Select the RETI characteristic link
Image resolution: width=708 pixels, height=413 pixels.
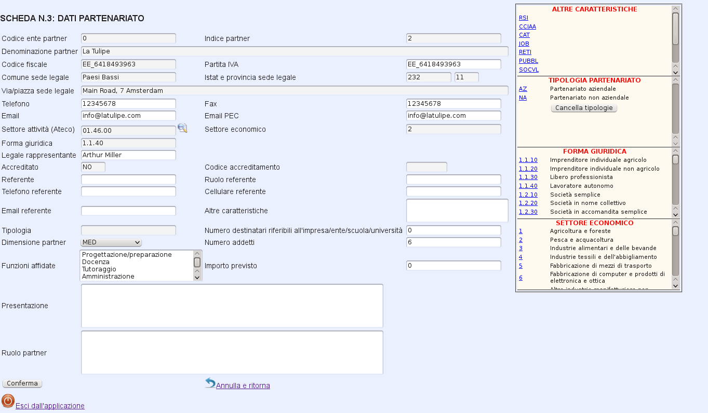pyautogui.click(x=525, y=52)
